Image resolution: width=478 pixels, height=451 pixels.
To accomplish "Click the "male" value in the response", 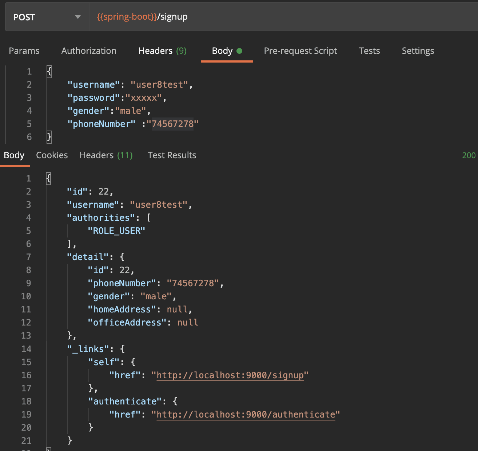I will (x=156, y=296).
